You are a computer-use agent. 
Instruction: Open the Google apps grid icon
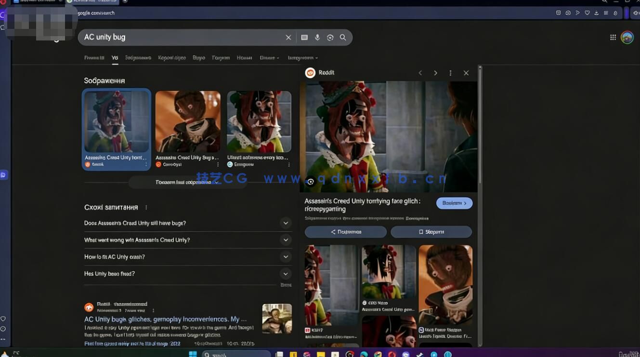[613, 38]
